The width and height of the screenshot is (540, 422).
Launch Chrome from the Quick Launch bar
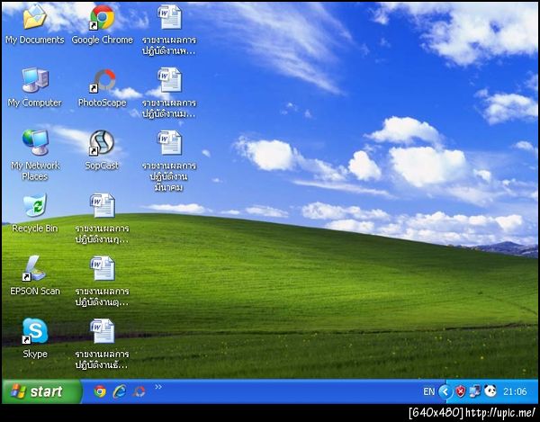point(100,391)
